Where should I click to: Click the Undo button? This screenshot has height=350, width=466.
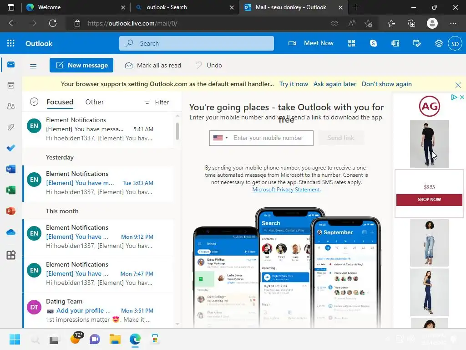pyautogui.click(x=208, y=65)
